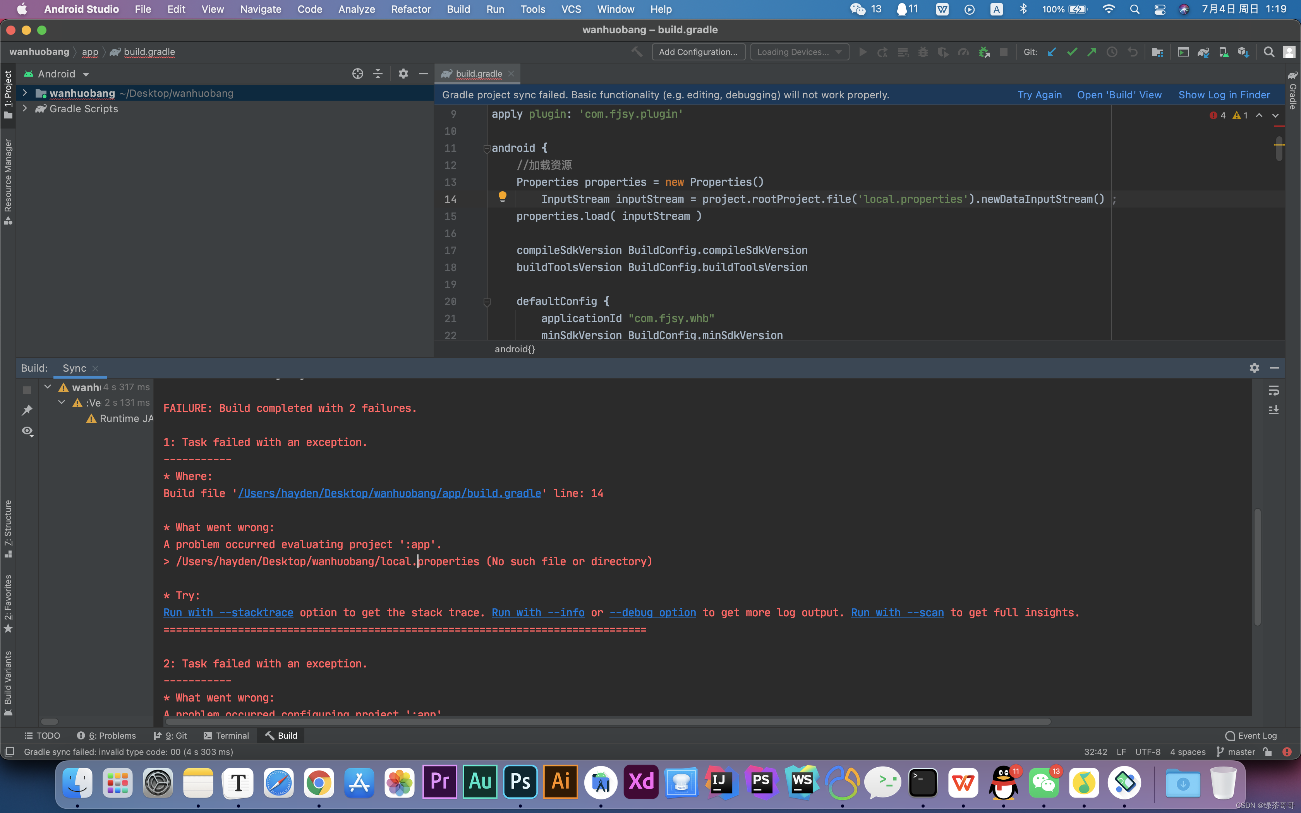Click the pin tab icon in Build panel

27,410
